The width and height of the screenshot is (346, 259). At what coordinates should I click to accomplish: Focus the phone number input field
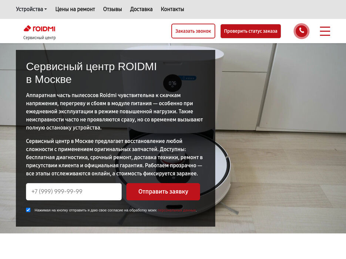coord(74,192)
